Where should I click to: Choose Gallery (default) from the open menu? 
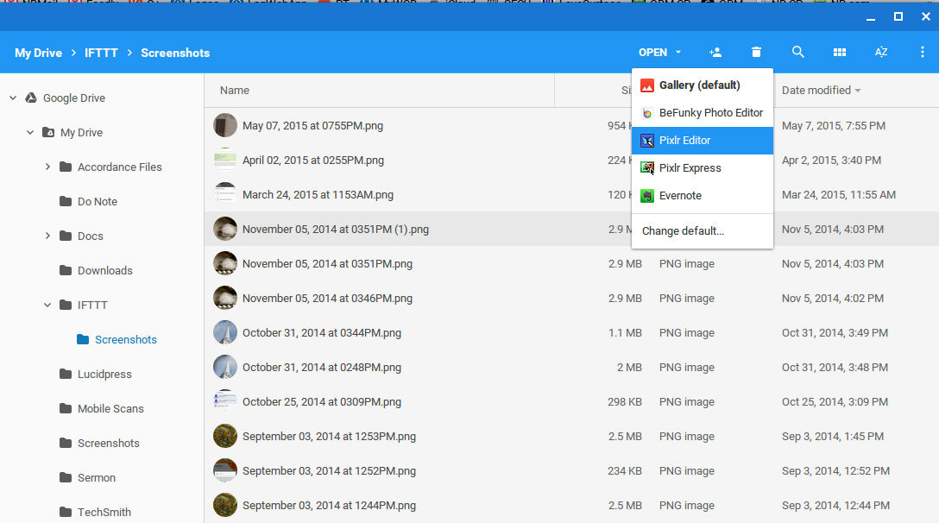click(703, 85)
